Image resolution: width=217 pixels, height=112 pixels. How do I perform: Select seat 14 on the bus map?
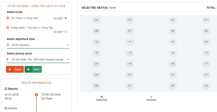pyautogui.click(x=173, y=53)
